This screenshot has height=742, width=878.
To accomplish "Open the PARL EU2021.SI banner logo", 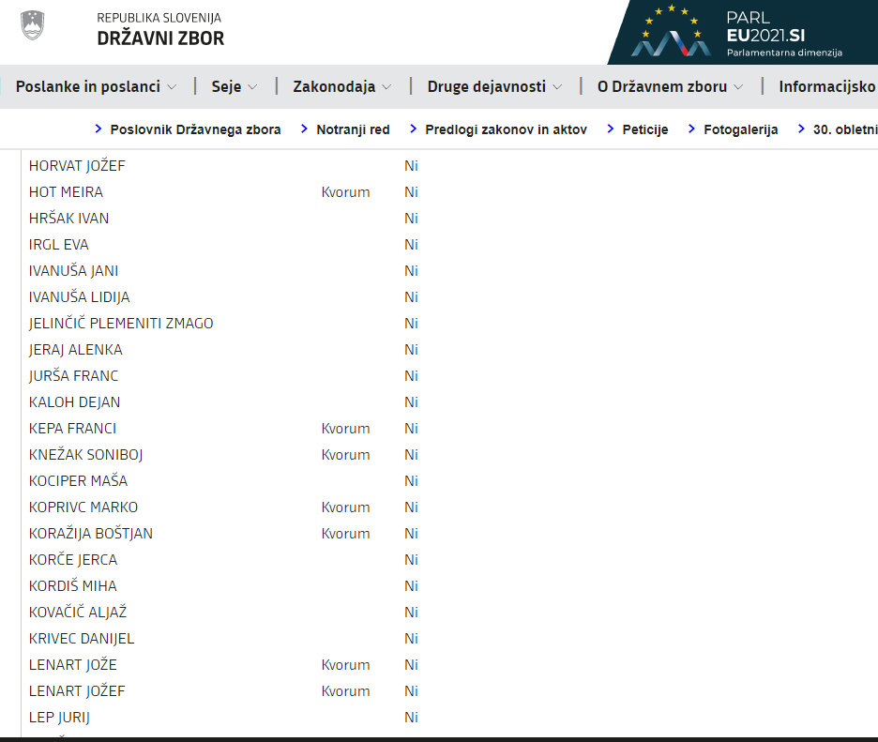I will click(x=741, y=33).
